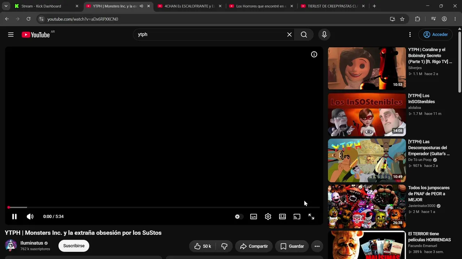Open 'Todos los jumpscares de FNAF' title
Screen dimensions: 462x259
tap(429, 194)
